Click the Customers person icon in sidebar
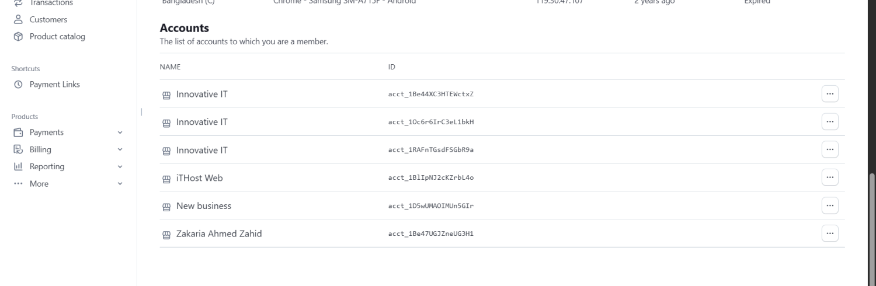This screenshot has width=876, height=286. pyautogui.click(x=18, y=20)
